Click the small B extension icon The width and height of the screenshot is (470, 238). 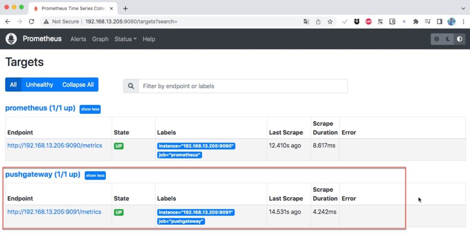404,22
